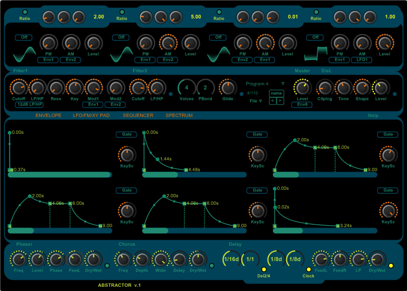Image resolution: width=407 pixels, height=291 pixels.
Task: Click the fourth operator square waveform display
Action: (x=316, y=54)
